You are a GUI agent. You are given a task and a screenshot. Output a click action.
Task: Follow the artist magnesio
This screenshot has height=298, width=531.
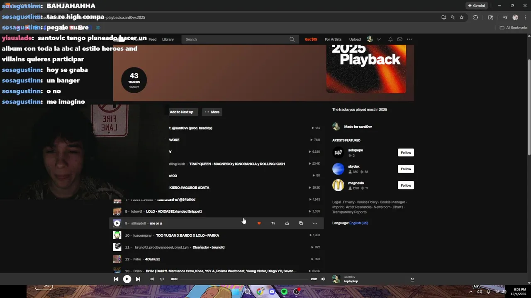tap(406, 185)
